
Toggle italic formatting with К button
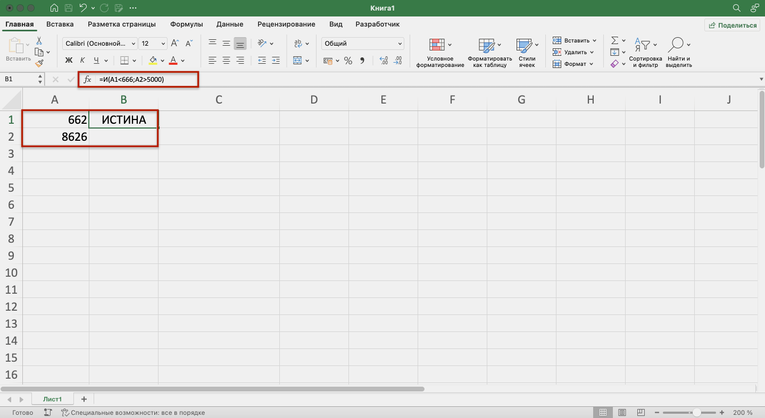pyautogui.click(x=82, y=61)
